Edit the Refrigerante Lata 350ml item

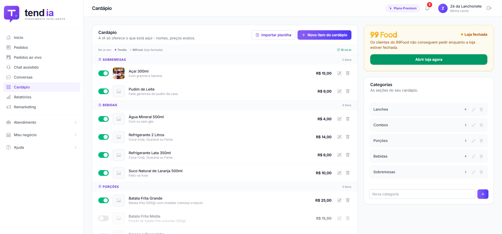tap(339, 155)
